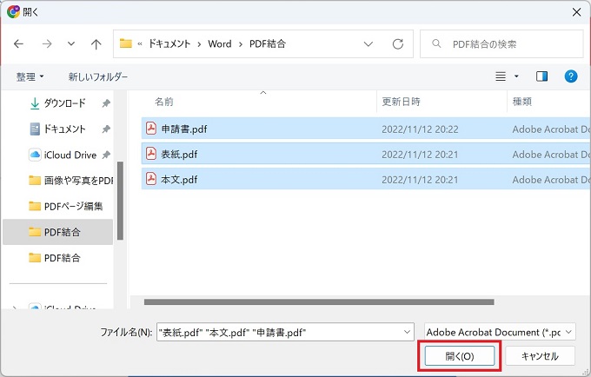Image resolution: width=591 pixels, height=377 pixels.
Task: Open the 整理 menu
Action: [x=30, y=76]
